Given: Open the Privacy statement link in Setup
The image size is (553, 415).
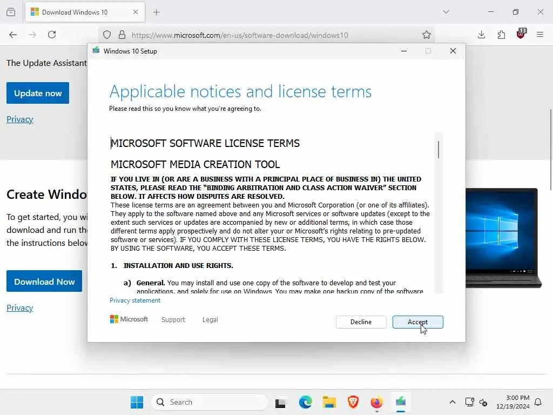Looking at the screenshot, I should (134, 300).
